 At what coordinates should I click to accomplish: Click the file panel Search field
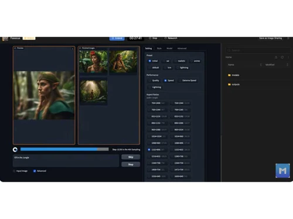(258, 50)
